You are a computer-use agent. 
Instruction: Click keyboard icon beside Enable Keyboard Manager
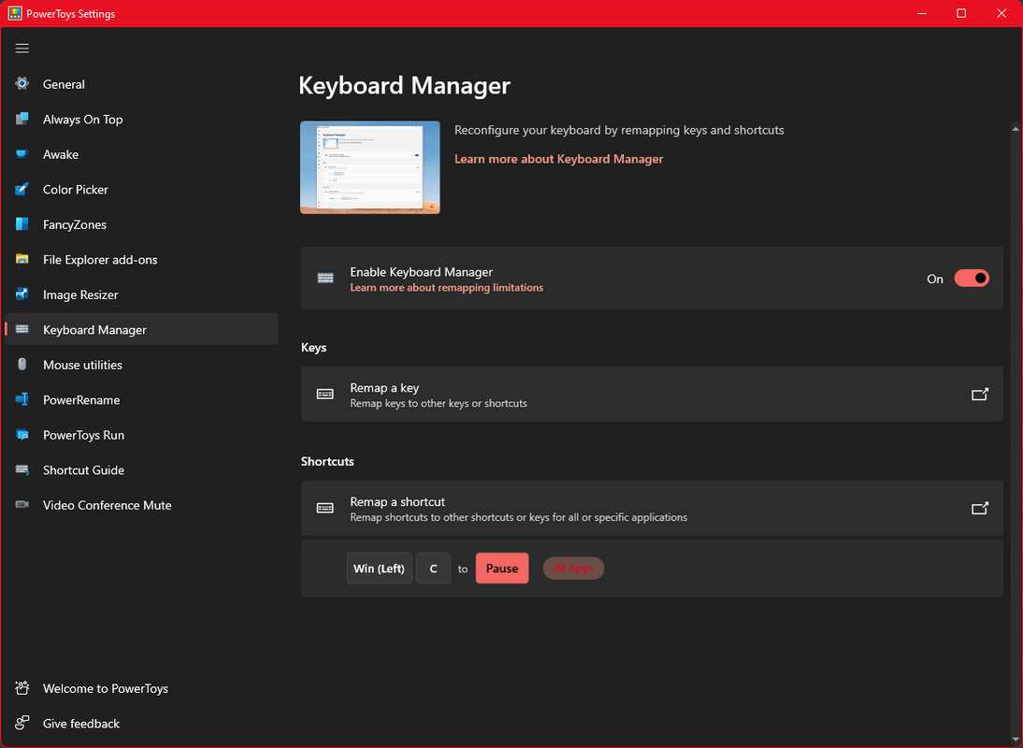click(x=325, y=278)
